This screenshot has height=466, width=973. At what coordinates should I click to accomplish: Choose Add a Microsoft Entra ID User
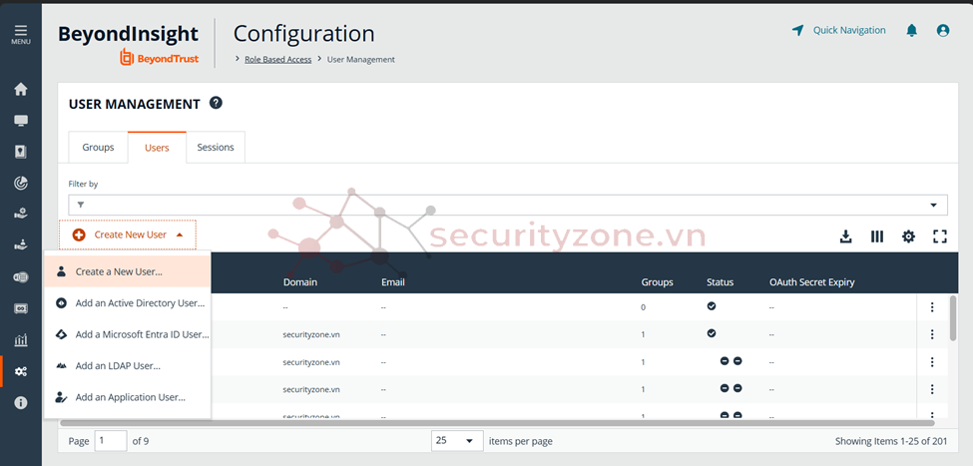point(142,334)
